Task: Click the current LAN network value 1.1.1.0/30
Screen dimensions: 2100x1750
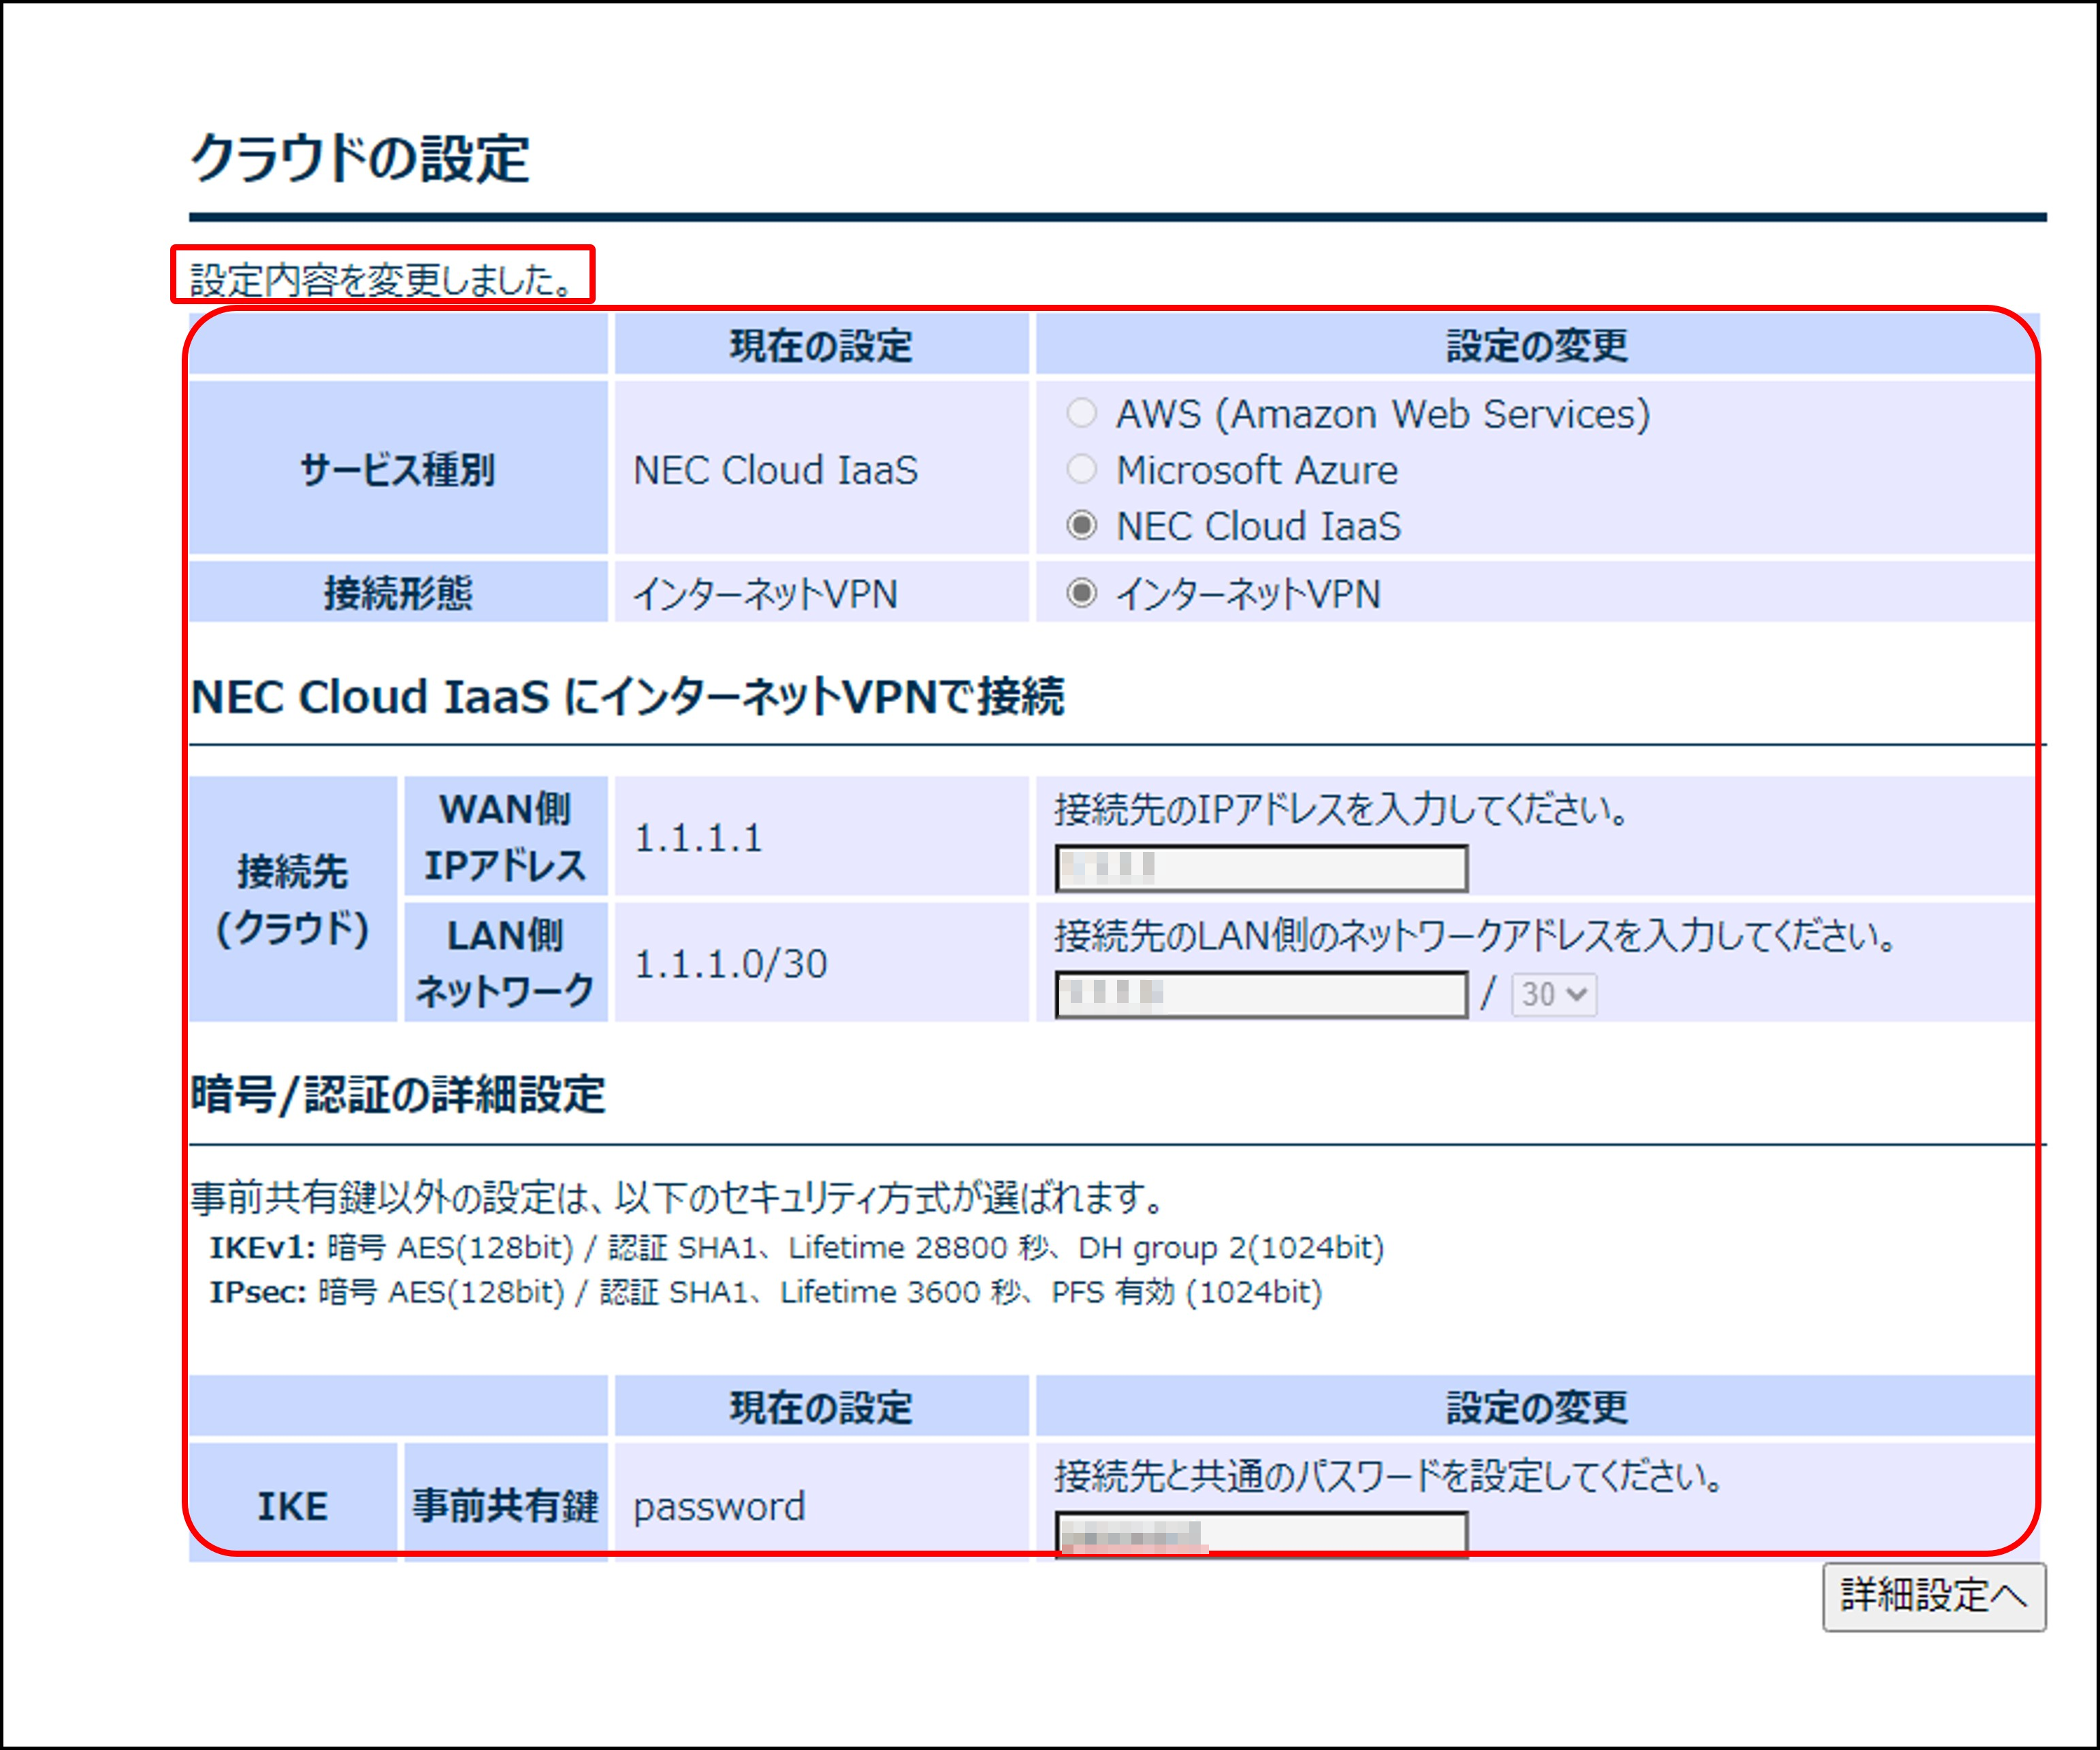Action: (730, 963)
